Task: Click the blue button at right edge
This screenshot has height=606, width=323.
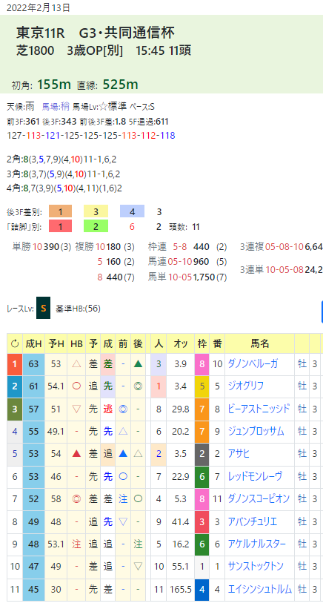Action: [x=322, y=311]
